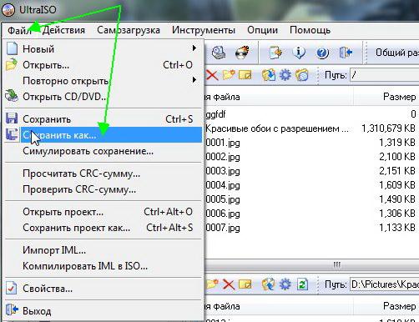
Task: Open the Опции menu
Action: pos(262,30)
